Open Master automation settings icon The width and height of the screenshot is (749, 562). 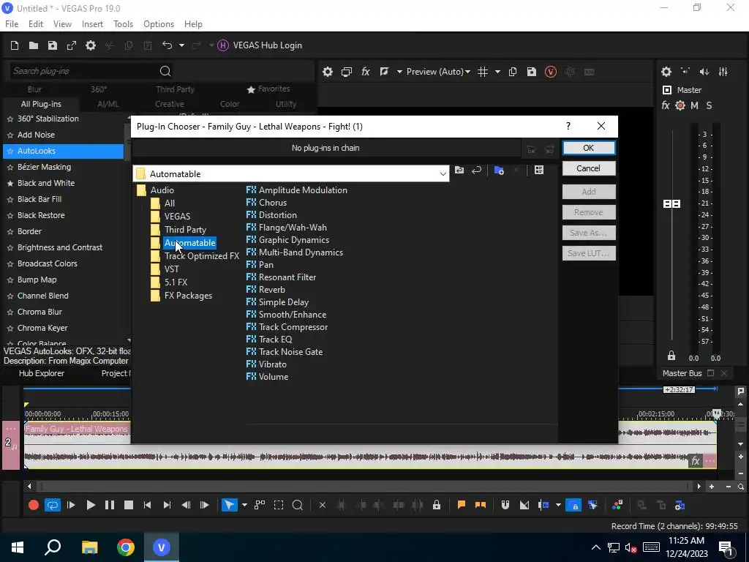[x=680, y=105]
